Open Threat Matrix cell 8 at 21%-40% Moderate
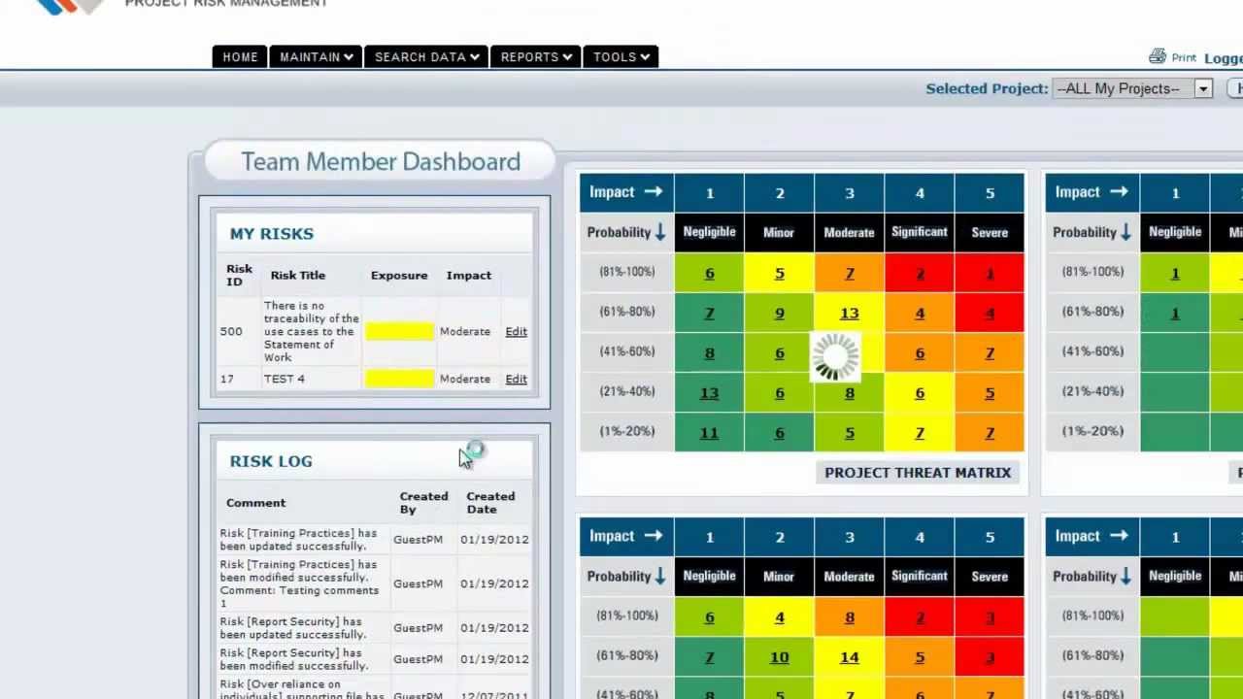Image resolution: width=1243 pixels, height=699 pixels. coord(850,392)
